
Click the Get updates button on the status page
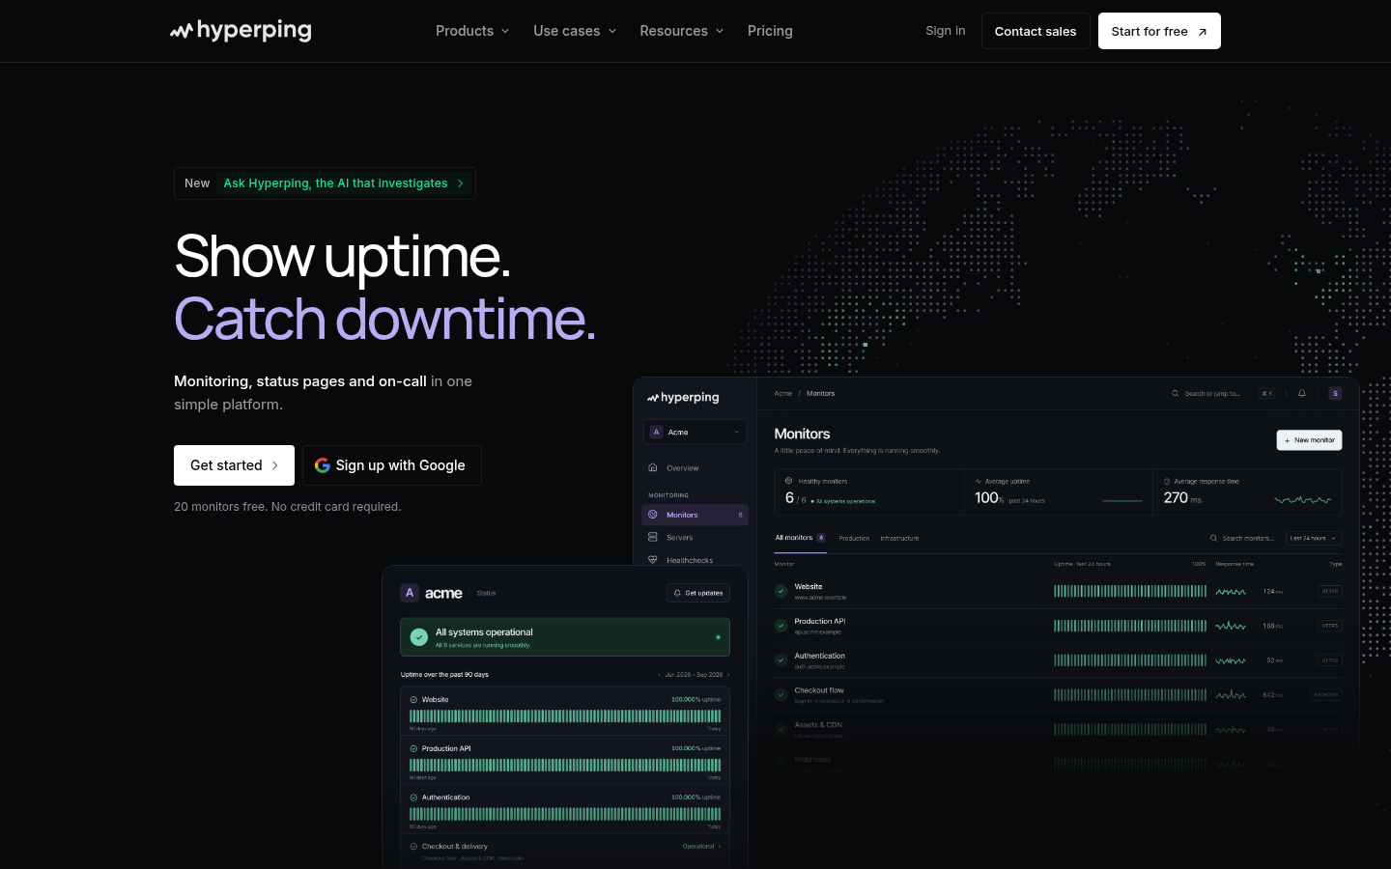click(x=698, y=593)
